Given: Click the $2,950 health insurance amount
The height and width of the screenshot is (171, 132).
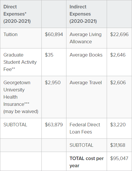Looking at the screenshot, I should tap(53, 82).
